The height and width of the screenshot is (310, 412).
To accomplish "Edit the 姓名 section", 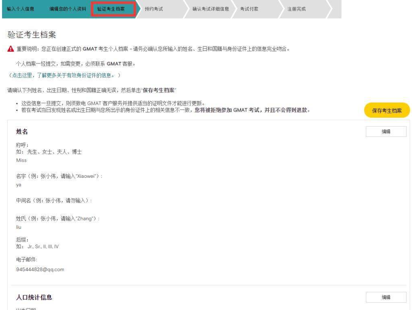I will pyautogui.click(x=386, y=131).
